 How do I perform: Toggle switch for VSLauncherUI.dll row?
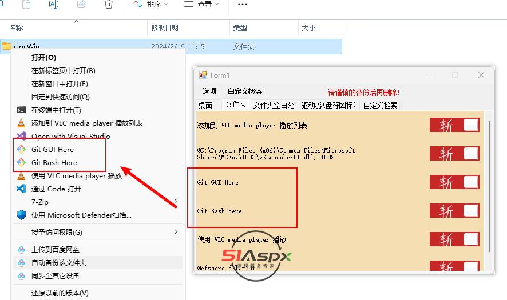tap(454, 153)
